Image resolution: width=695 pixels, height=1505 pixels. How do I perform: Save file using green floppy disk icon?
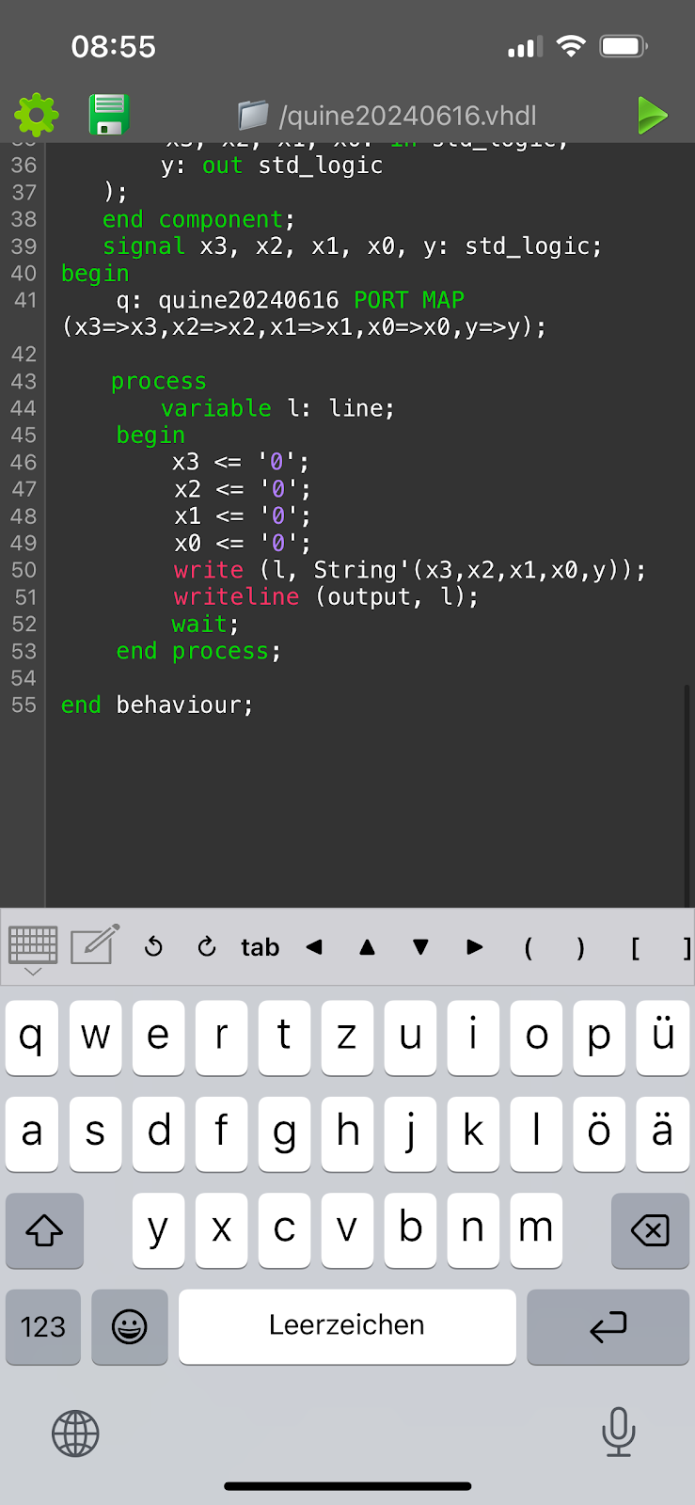tap(109, 115)
